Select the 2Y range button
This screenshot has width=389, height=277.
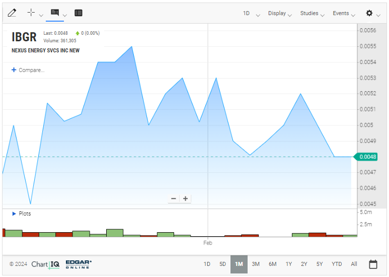click(x=304, y=264)
